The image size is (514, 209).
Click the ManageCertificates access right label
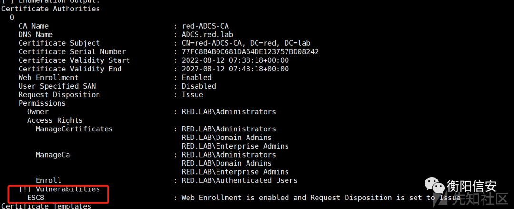click(74, 129)
